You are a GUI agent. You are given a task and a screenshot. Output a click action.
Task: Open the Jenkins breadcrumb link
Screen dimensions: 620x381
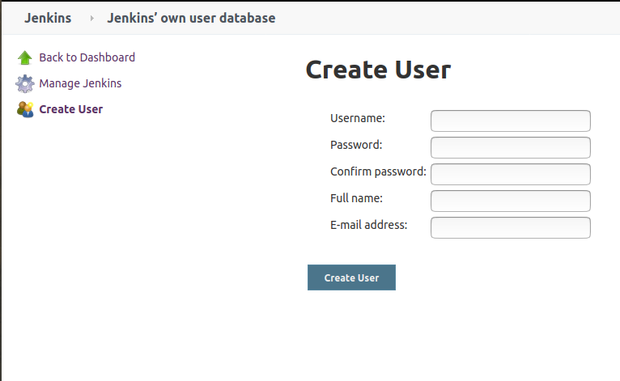point(48,18)
